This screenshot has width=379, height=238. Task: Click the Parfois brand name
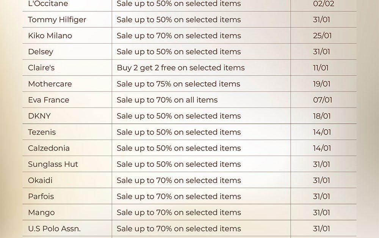click(41, 197)
